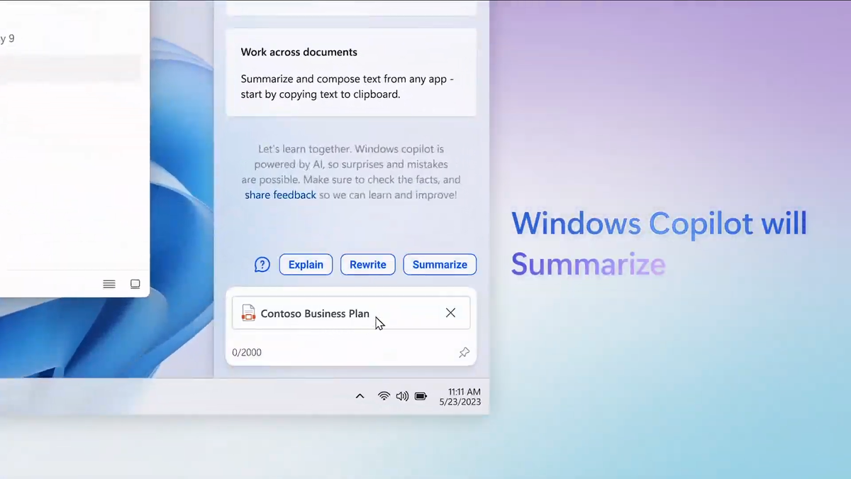The height and width of the screenshot is (479, 851).
Task: Click the PowerPoint file icon on the clipboard card
Action: (x=248, y=313)
